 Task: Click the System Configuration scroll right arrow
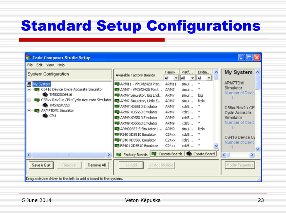[x=109, y=155]
